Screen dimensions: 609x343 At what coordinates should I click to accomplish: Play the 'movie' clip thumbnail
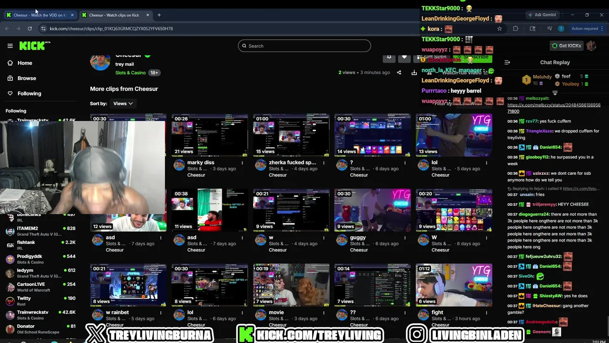[291, 285]
